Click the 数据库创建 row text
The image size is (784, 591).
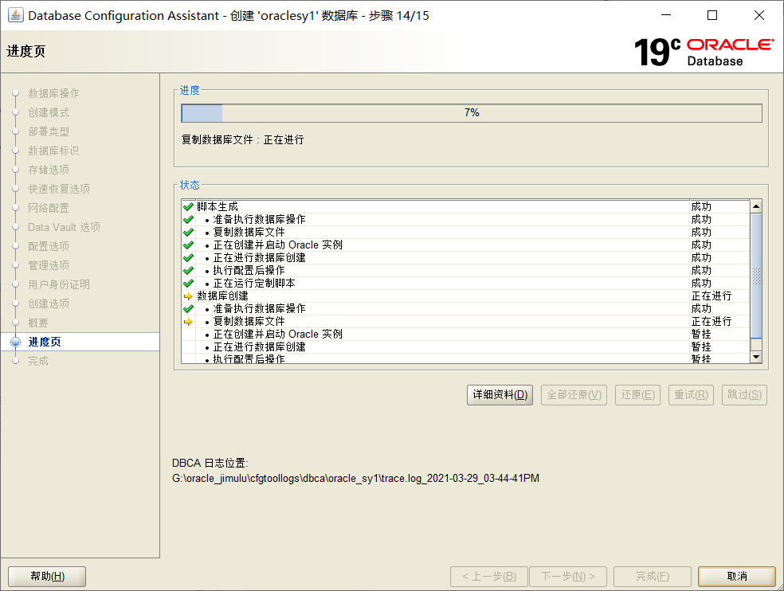[222, 296]
